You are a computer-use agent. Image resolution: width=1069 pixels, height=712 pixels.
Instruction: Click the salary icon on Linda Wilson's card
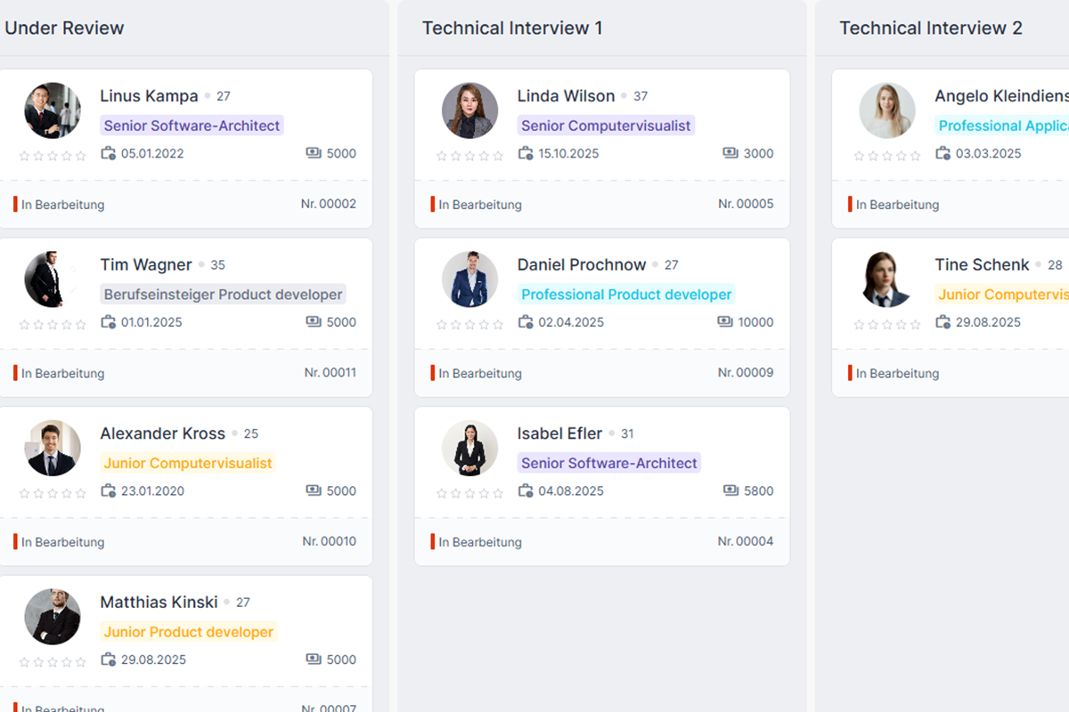pyautogui.click(x=730, y=153)
